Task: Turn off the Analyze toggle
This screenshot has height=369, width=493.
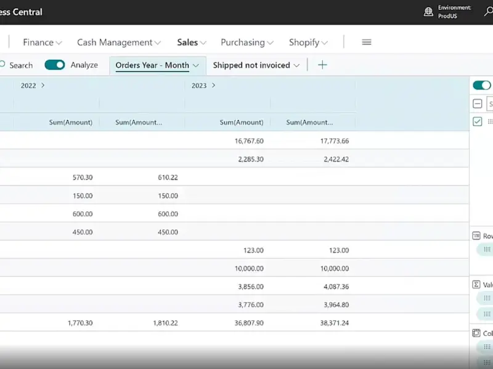Action: point(55,65)
